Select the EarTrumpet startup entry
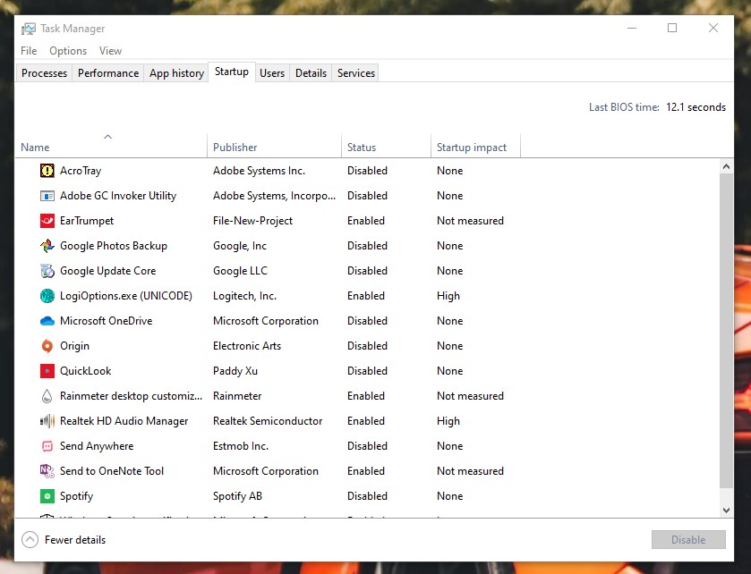Viewport: 751px width, 574px height. pyautogui.click(x=87, y=221)
